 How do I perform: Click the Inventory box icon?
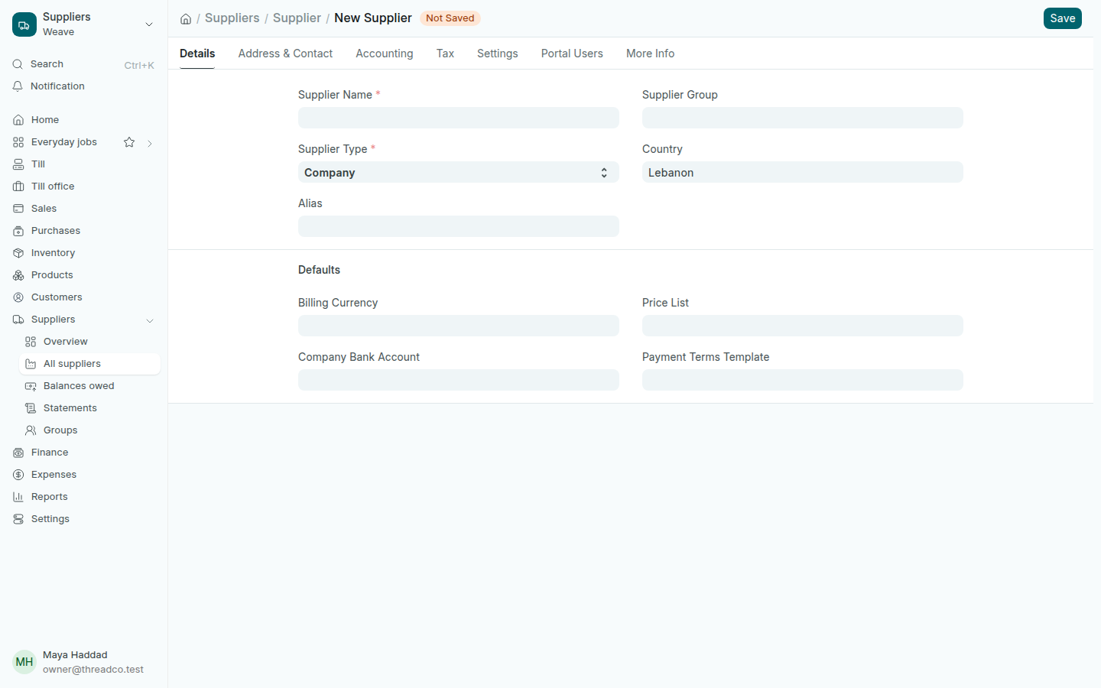18,253
